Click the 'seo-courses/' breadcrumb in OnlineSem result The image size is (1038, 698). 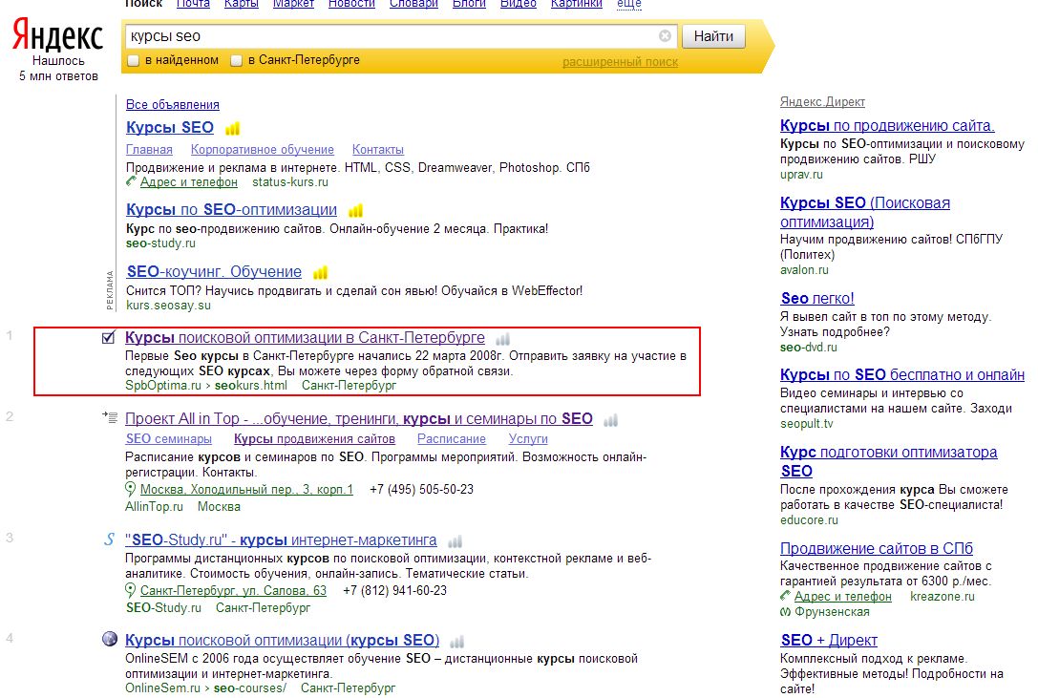(x=249, y=688)
